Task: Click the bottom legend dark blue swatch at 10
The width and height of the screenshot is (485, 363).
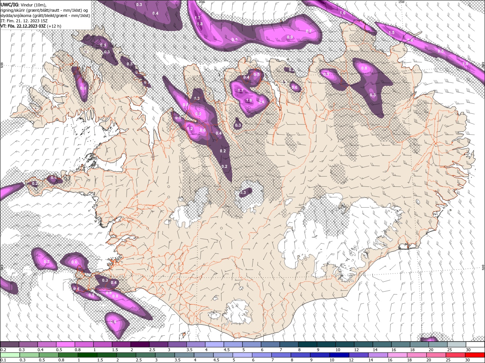Action: pos(339,355)
